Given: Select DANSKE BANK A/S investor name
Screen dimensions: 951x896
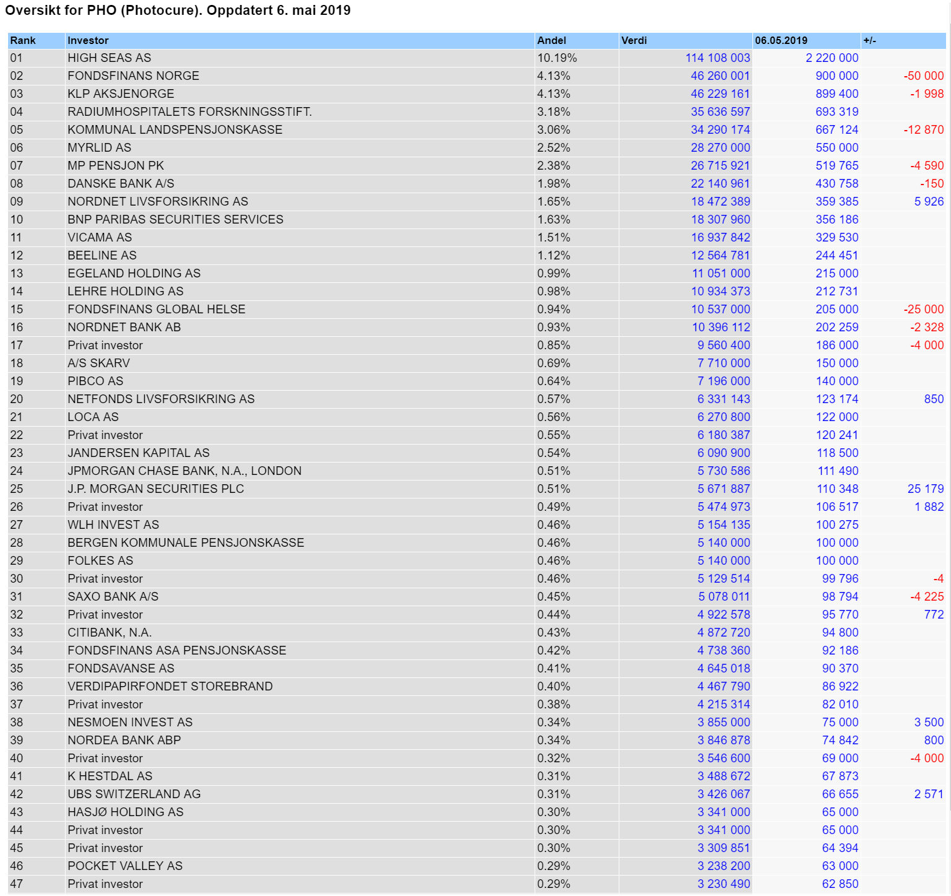Looking at the screenshot, I should coord(121,183).
